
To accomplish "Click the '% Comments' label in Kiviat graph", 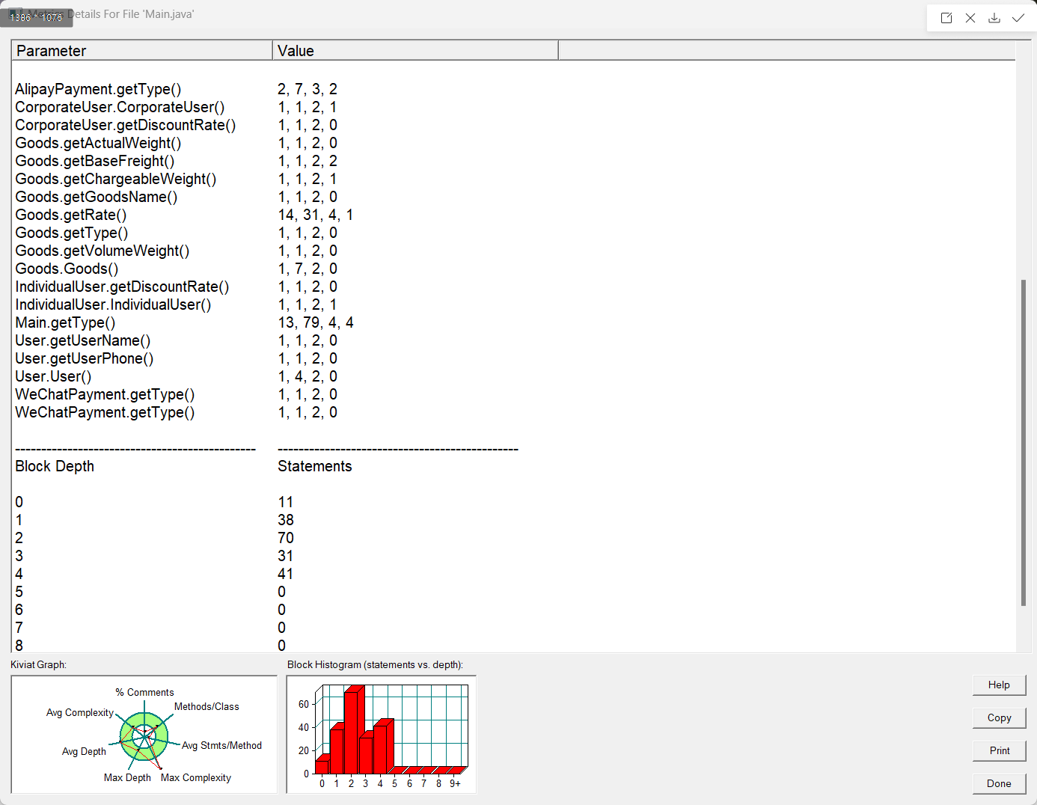I will point(144,692).
